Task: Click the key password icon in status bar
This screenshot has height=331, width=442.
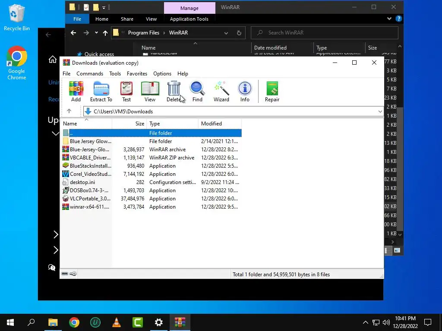Action: [73, 274]
